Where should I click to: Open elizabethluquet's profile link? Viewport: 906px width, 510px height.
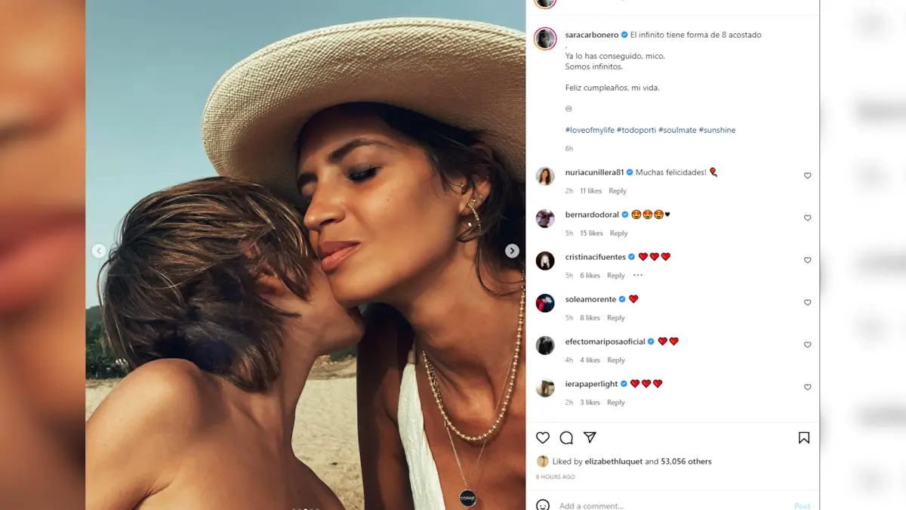[x=612, y=461]
